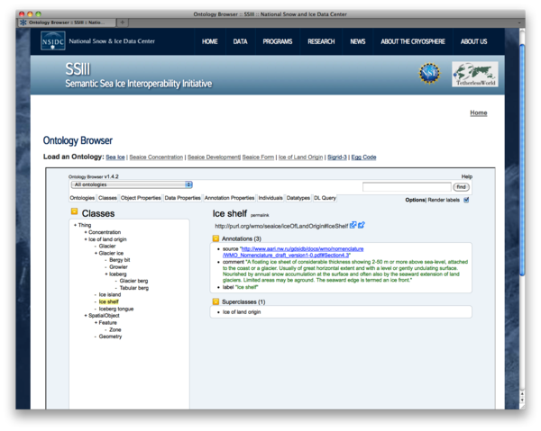Select Iceberg tongue in class tree
Viewport: 541px width, 431px height.
pos(116,309)
